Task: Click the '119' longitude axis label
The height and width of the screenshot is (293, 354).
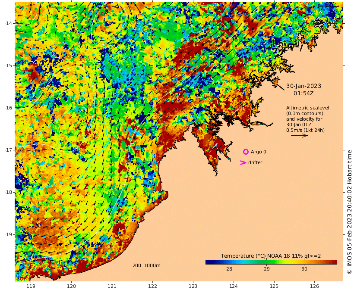Action: [31, 286]
